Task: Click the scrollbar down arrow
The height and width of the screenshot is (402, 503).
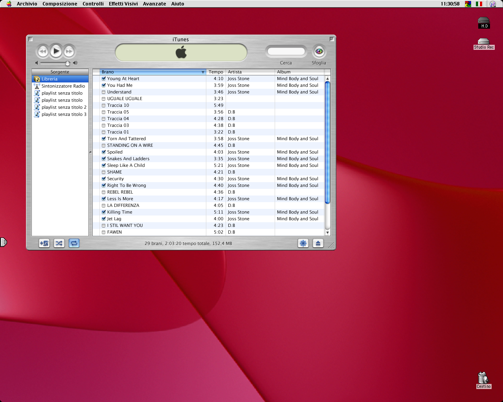Action: (327, 233)
